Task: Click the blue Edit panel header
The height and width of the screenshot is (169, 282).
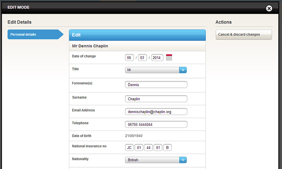Action: coord(137,35)
